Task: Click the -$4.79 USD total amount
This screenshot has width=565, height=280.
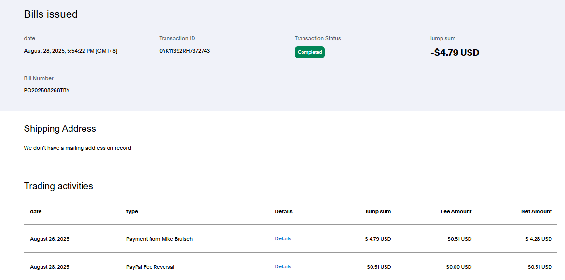Action: click(x=455, y=53)
